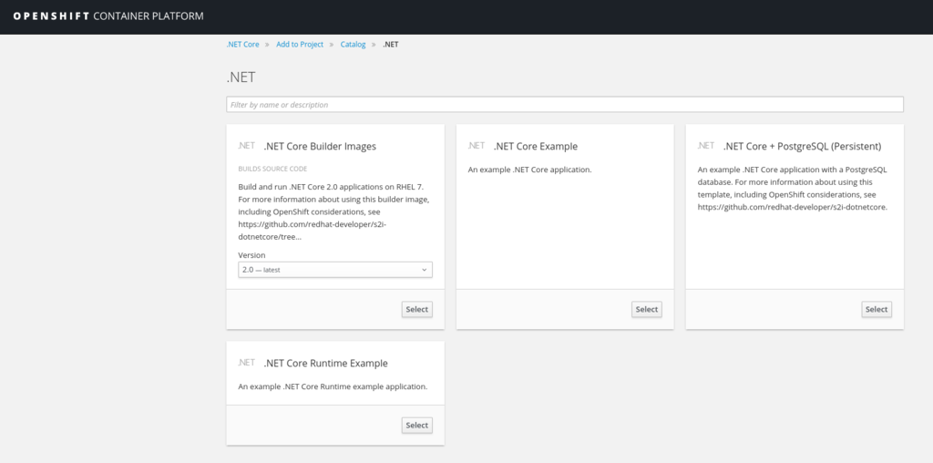Click the 'Build and run .NET Core 2.0' description
933x463 pixels.
[x=333, y=211]
